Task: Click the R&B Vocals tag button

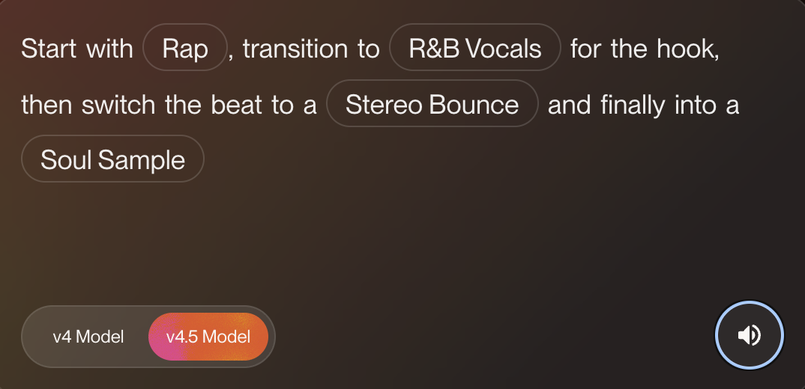Action: [x=475, y=47]
